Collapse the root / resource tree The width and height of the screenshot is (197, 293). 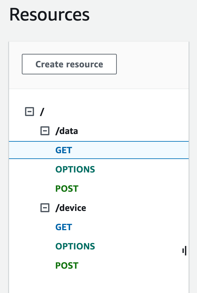pyautogui.click(x=29, y=112)
